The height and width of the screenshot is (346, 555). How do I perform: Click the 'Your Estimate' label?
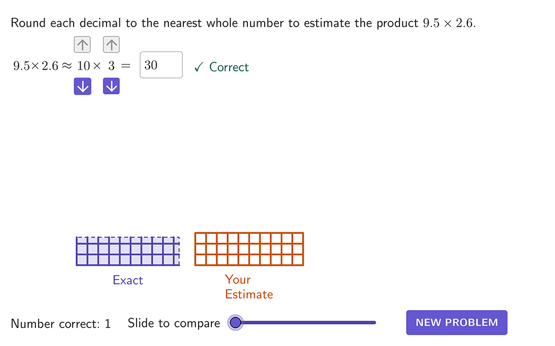[248, 287]
